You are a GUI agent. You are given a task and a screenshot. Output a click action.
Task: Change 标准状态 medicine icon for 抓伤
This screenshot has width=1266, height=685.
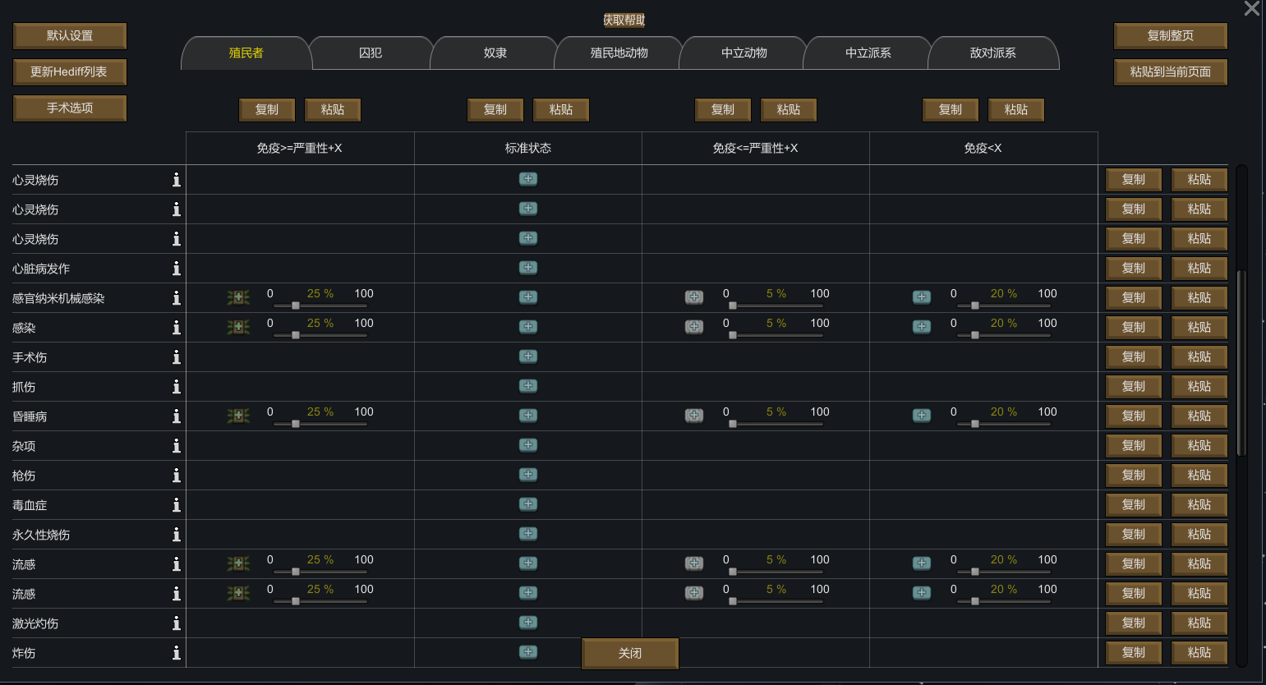(x=528, y=386)
